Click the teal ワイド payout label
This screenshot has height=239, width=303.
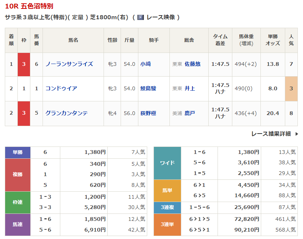coord(167,163)
